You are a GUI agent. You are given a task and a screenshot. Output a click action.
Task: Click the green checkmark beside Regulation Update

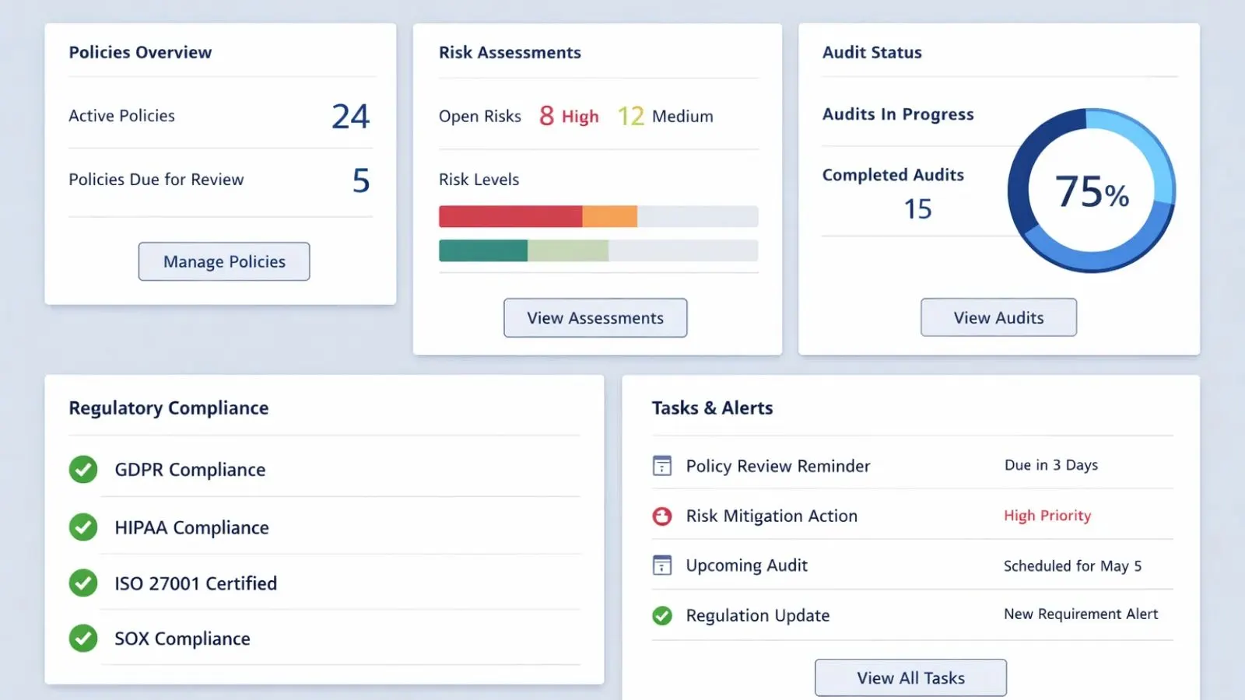coord(662,615)
